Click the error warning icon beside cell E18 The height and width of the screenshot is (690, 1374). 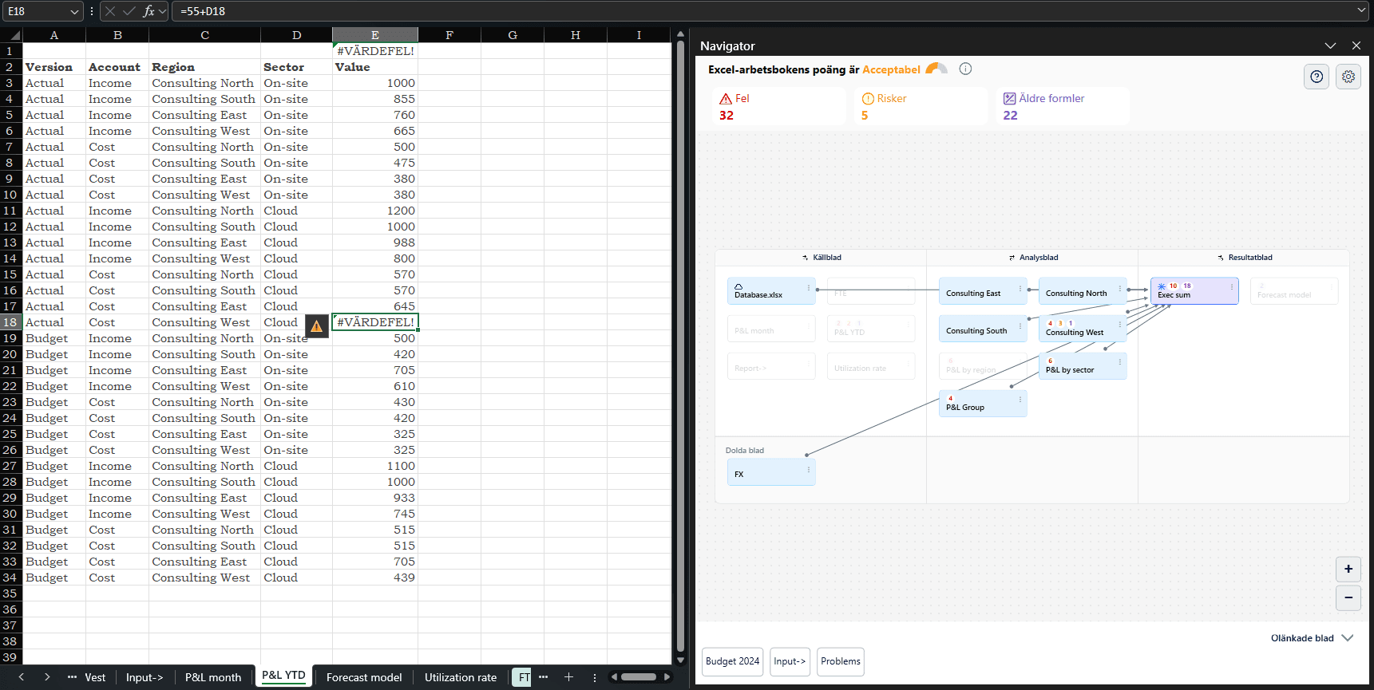pos(317,325)
